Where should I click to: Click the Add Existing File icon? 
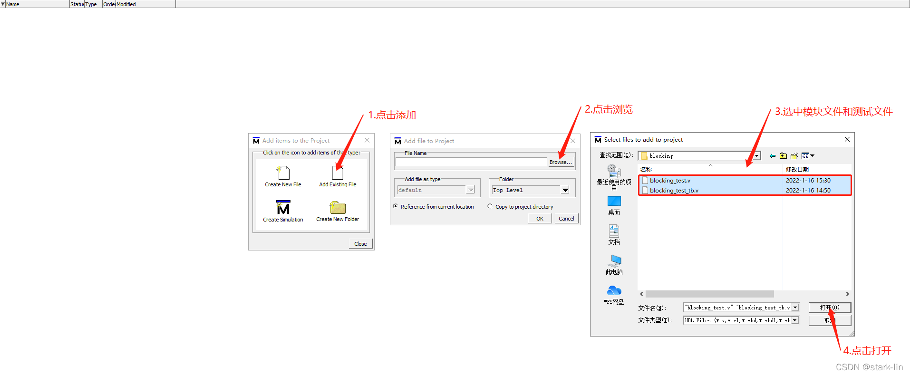click(x=338, y=173)
